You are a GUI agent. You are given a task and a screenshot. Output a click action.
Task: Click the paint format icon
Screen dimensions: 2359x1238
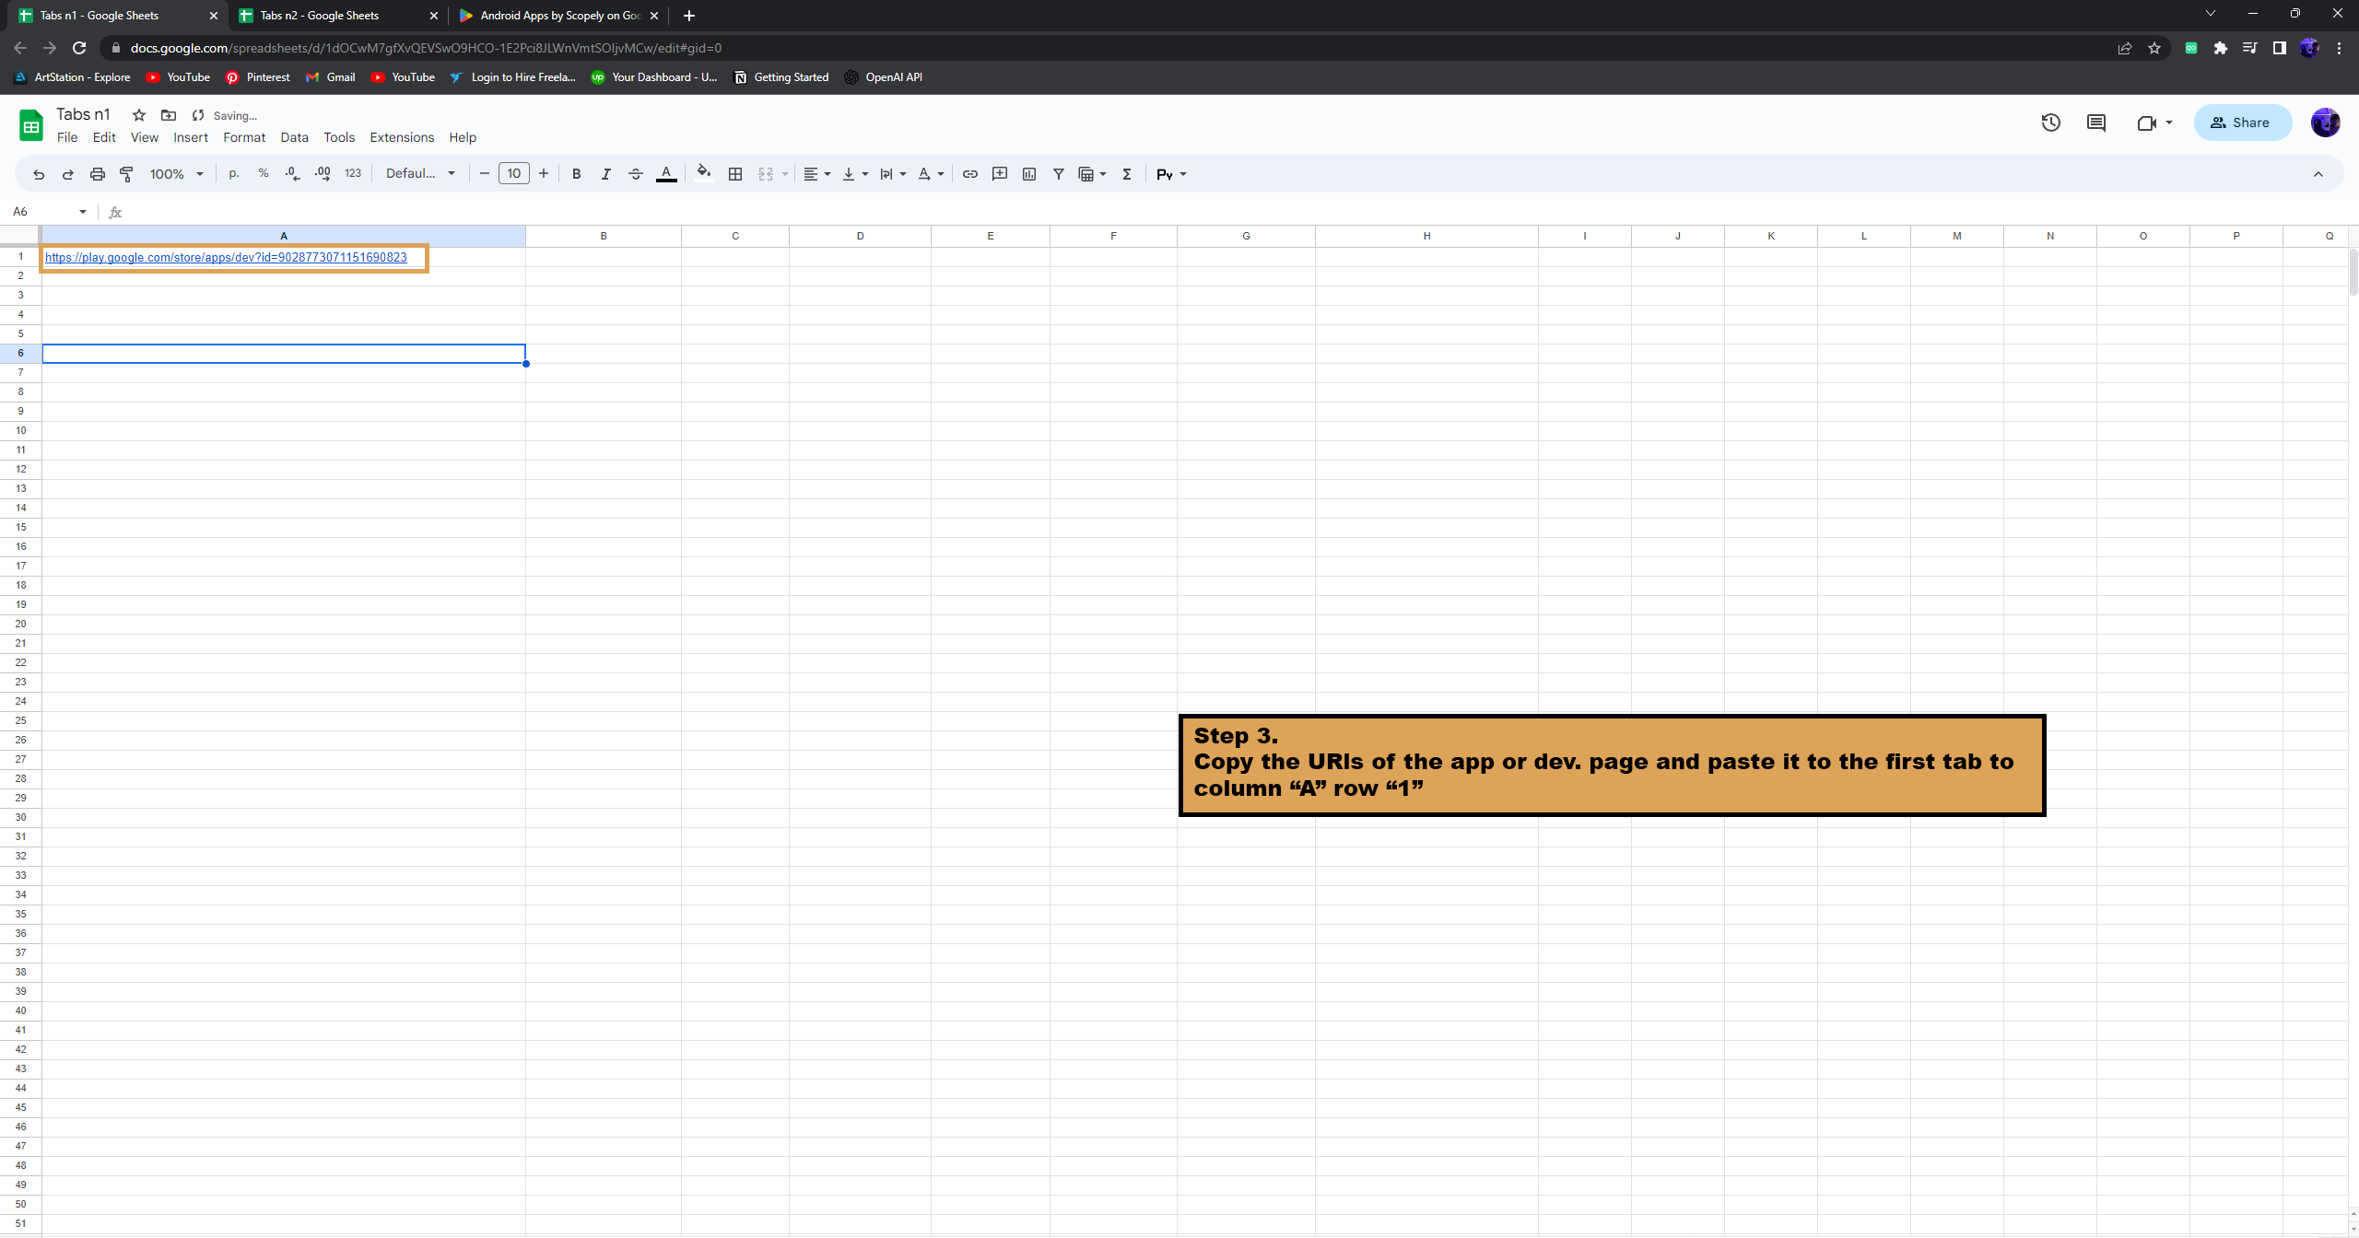(127, 174)
